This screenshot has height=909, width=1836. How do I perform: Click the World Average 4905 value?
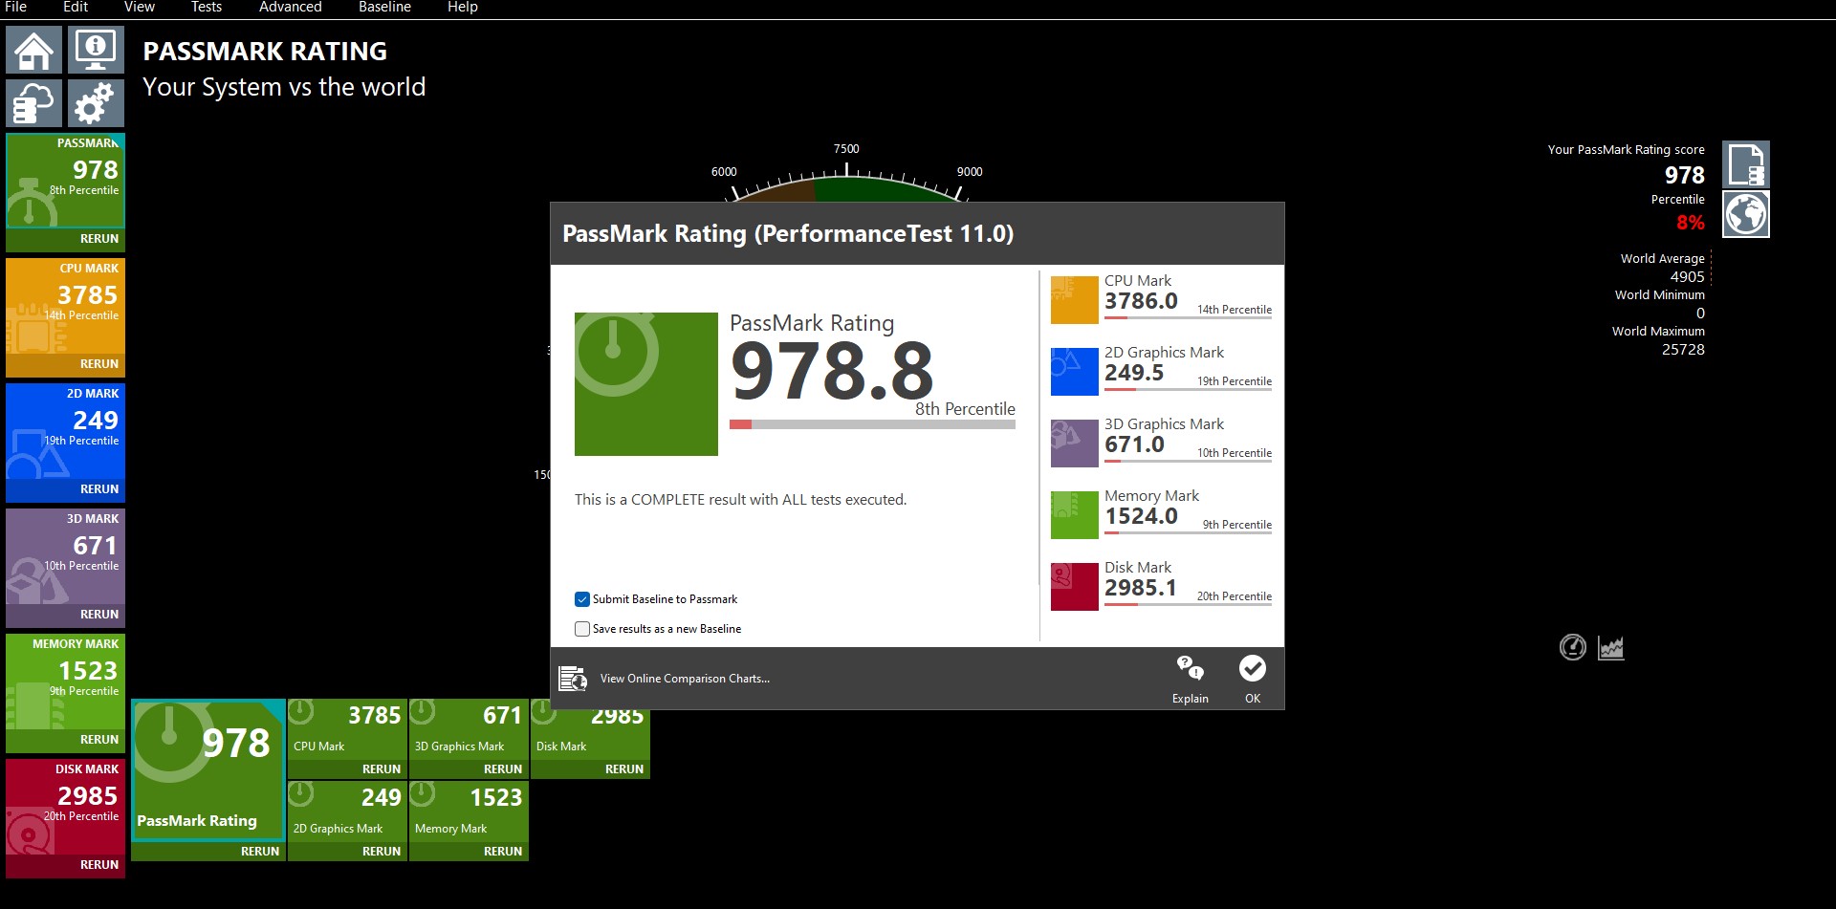[1688, 277]
